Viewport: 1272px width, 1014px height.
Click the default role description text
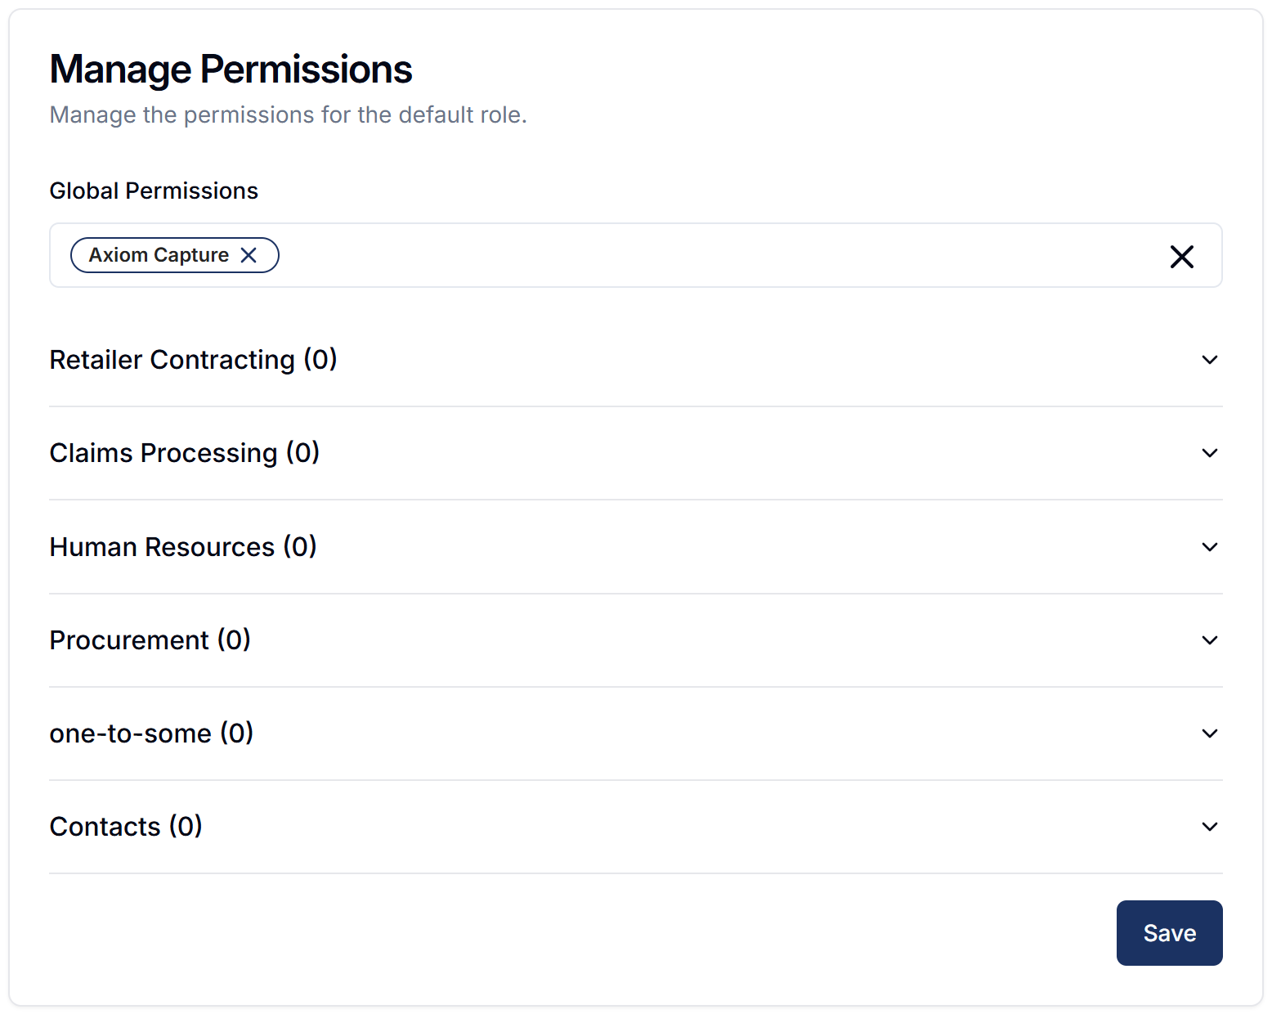coord(288,114)
